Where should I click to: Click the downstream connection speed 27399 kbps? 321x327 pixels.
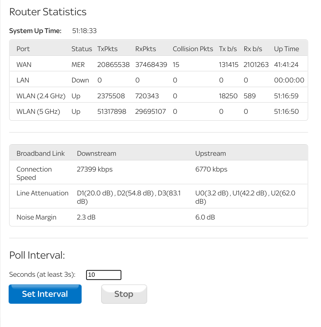95,169
